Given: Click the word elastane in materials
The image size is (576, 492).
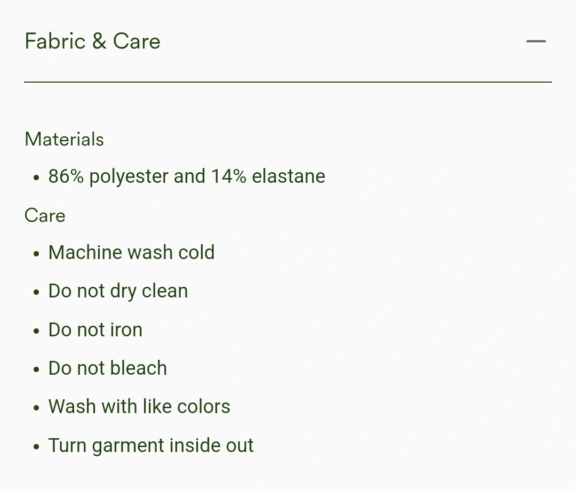Looking at the screenshot, I should 289,176.
